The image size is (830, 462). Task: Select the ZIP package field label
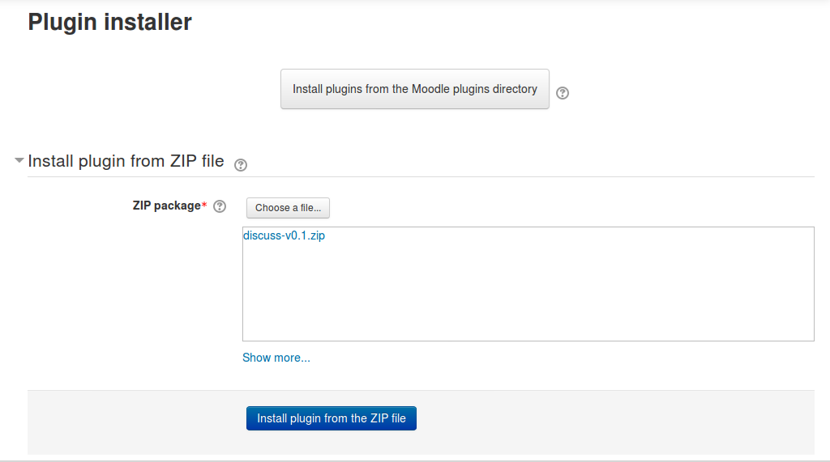pyautogui.click(x=167, y=206)
